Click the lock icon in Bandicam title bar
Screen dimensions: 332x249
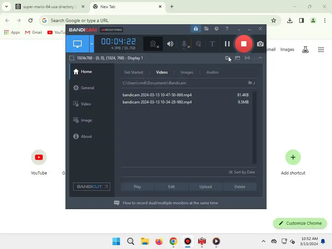[x=196, y=29]
